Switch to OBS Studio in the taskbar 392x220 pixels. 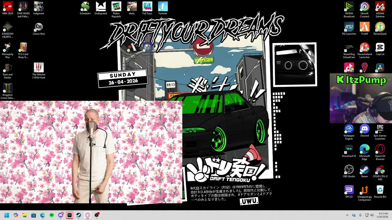point(97,215)
